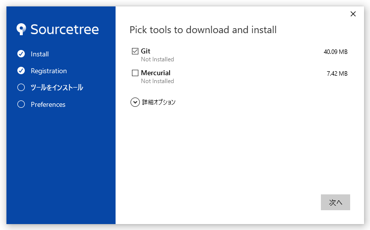370x230 pixels.
Task: Click the Git tool name label
Action: pos(145,51)
